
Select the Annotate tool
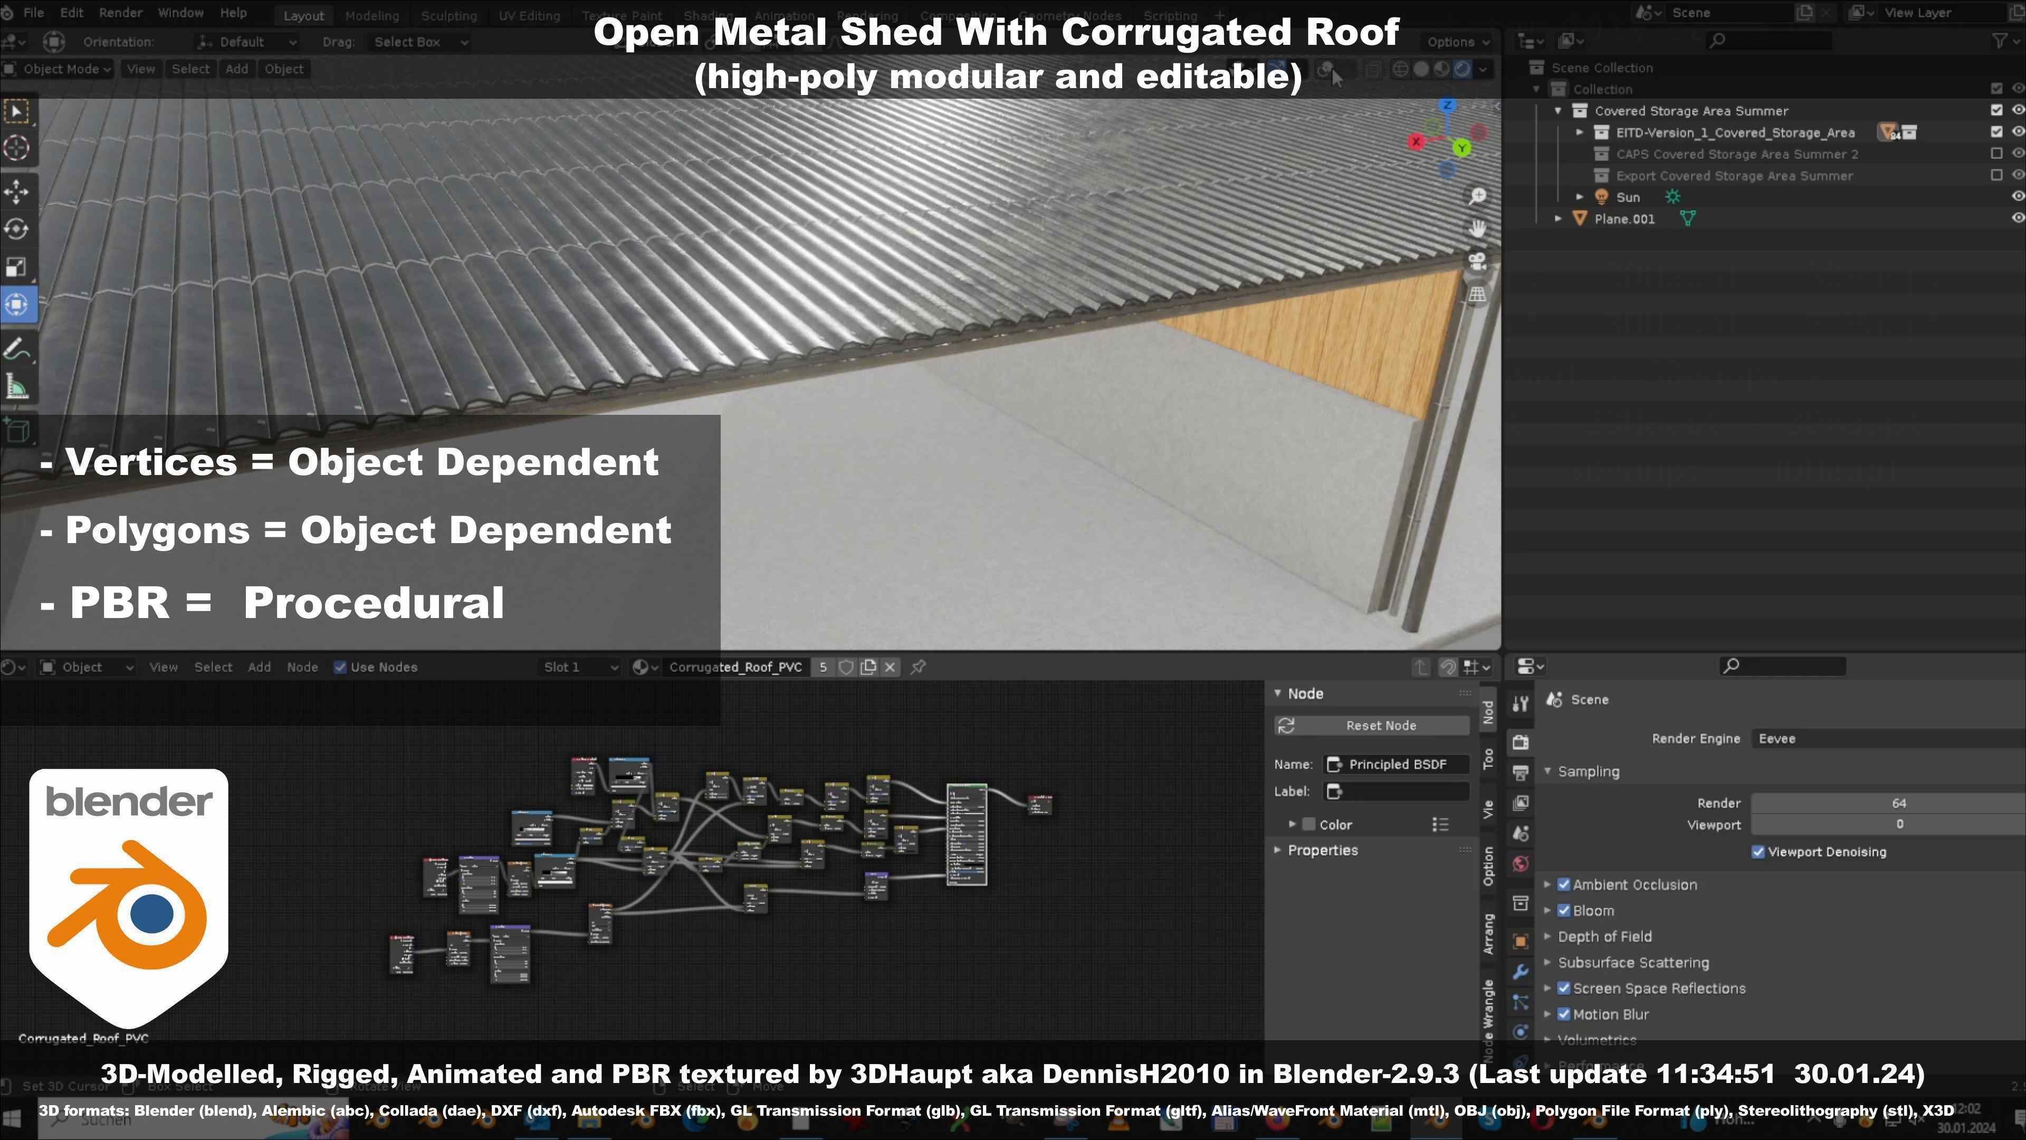[x=17, y=349]
